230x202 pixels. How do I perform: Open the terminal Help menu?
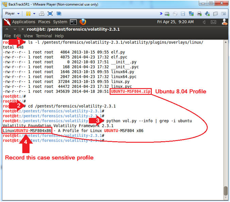59,36
